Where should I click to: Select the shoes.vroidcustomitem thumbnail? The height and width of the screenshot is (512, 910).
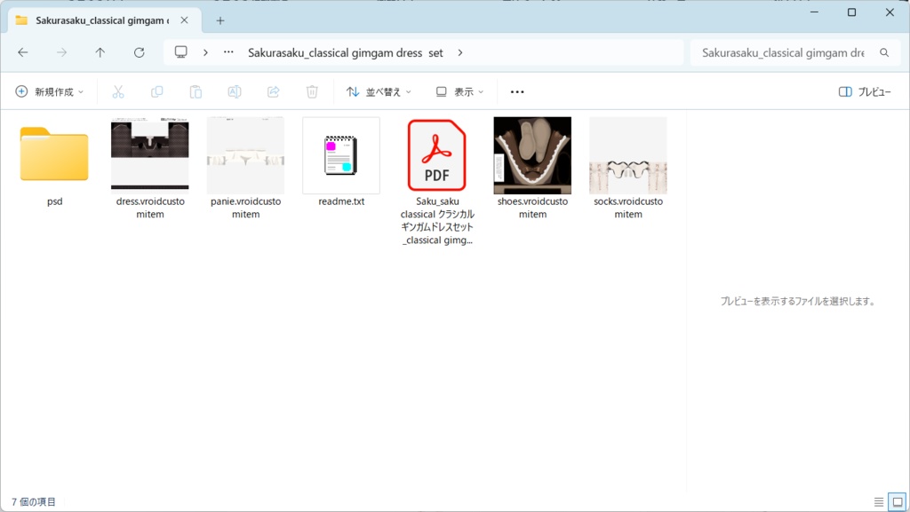click(x=532, y=155)
